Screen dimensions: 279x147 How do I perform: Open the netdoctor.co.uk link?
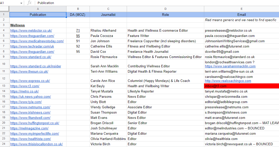click(31, 30)
